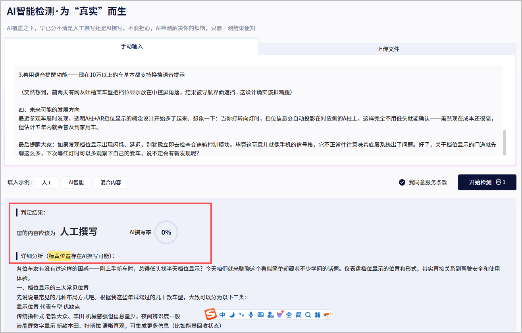The height and width of the screenshot is (333, 522).
Task: Open the four-square toolbox icon in IME bar
Action: (318, 315)
